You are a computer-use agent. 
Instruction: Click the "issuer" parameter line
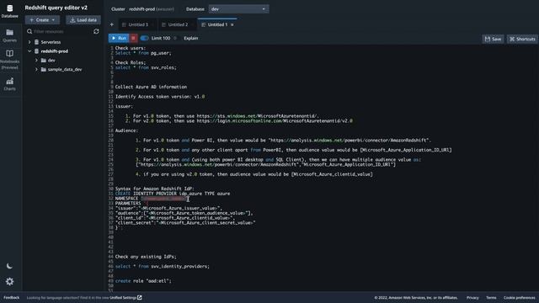(168, 208)
